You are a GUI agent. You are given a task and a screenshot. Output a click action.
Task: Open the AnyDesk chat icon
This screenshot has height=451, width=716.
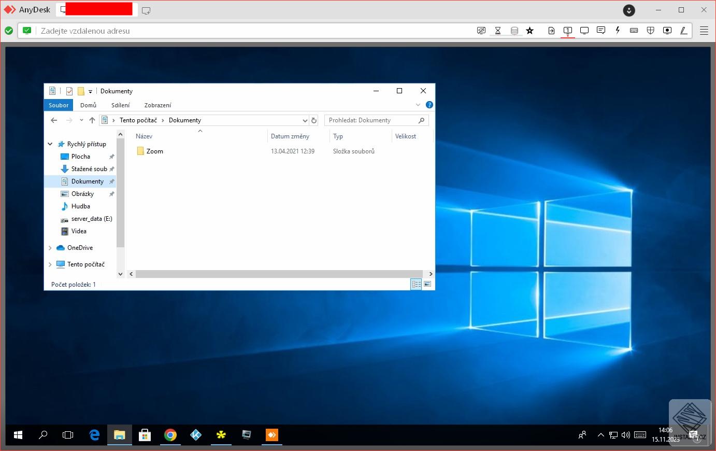point(601,31)
